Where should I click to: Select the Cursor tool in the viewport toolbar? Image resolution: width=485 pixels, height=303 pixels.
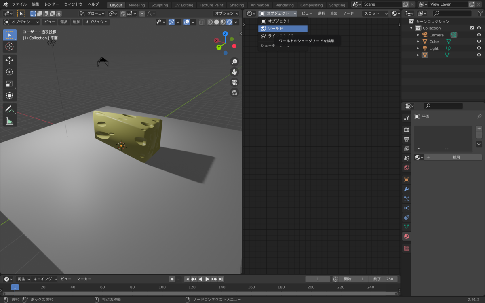9,47
